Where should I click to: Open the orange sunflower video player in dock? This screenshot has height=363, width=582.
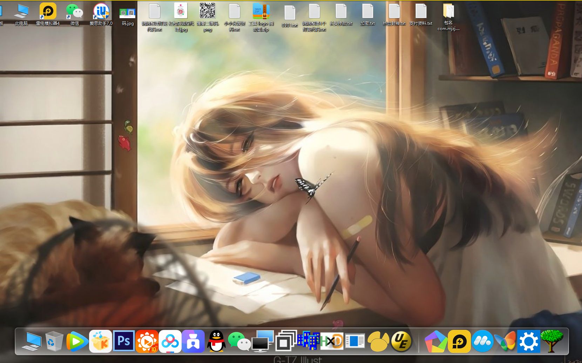click(x=147, y=341)
